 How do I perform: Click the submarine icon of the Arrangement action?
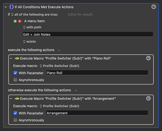[x=17, y=99]
